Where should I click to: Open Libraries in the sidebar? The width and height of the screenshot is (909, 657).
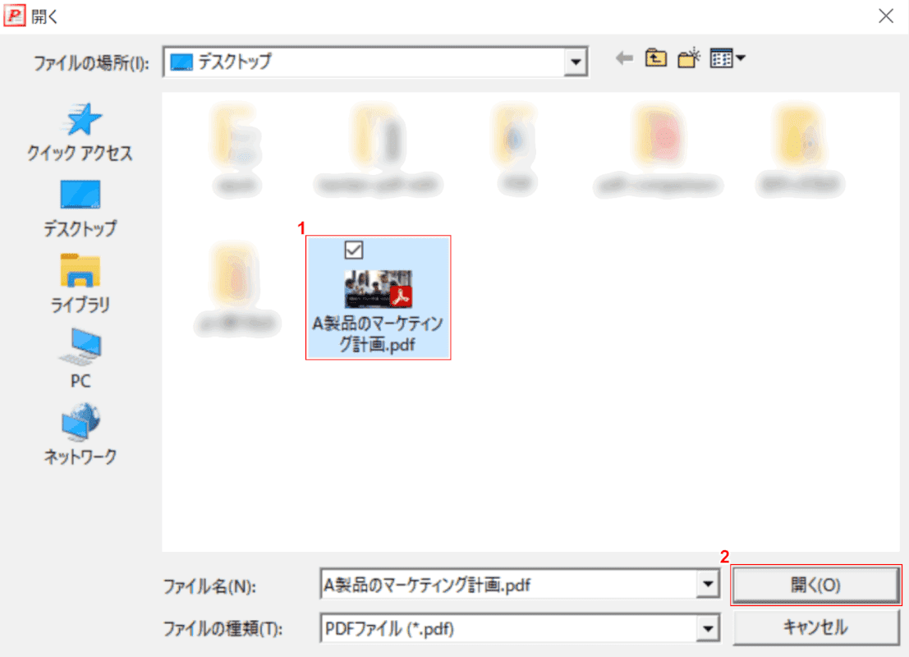coord(80,284)
